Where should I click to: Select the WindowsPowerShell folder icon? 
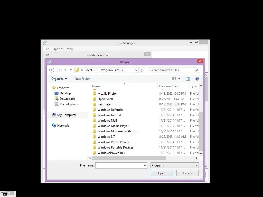[x=94, y=153]
